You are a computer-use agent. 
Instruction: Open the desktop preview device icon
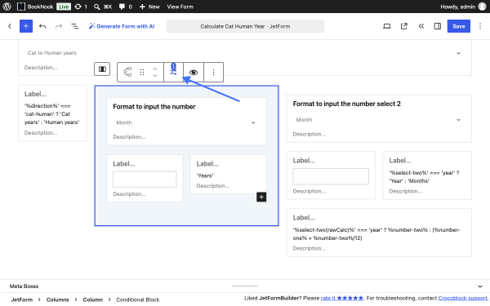pos(387,26)
